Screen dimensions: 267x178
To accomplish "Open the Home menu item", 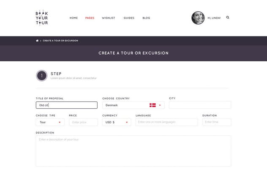I will pyautogui.click(x=74, y=18).
